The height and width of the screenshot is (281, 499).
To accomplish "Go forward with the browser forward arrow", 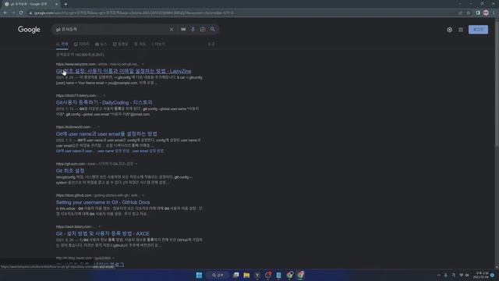I will (x=13, y=12).
